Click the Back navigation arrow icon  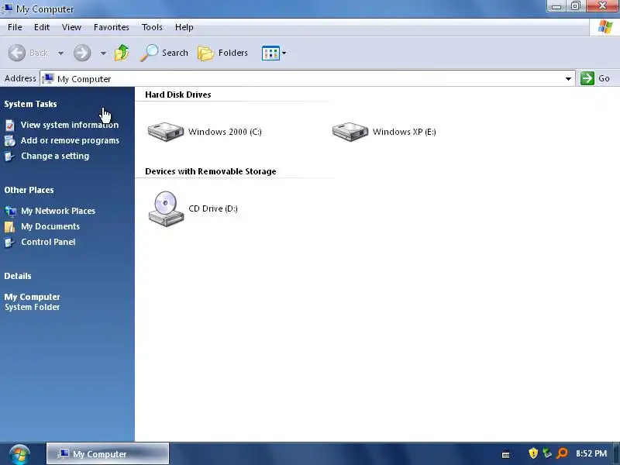tap(17, 53)
